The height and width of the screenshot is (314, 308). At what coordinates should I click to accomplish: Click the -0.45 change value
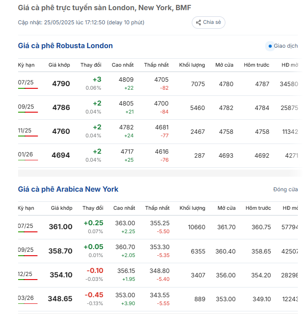(x=94, y=295)
